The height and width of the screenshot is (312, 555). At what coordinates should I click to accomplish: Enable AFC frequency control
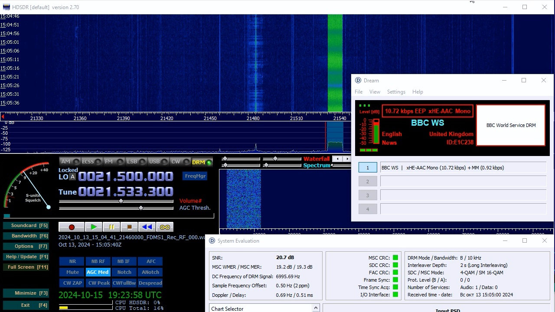click(x=150, y=261)
